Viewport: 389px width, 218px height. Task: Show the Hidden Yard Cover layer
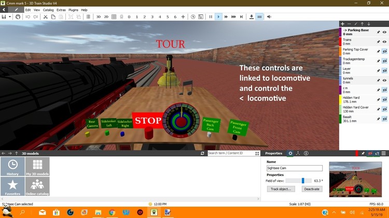[384, 109]
